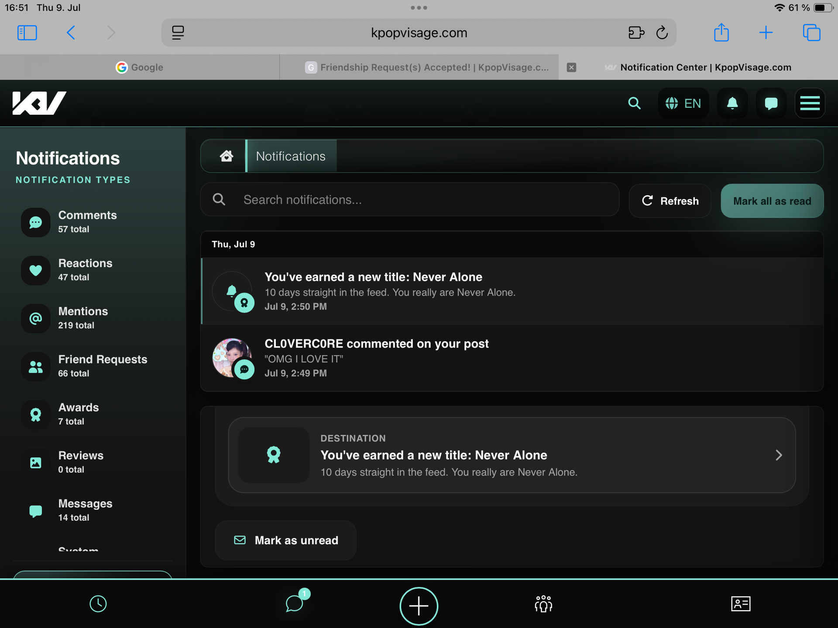The height and width of the screenshot is (628, 838).
Task: Open the bell notifications in header
Action: (x=732, y=103)
